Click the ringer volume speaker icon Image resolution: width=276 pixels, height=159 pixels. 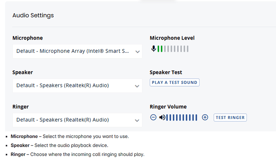162,117
